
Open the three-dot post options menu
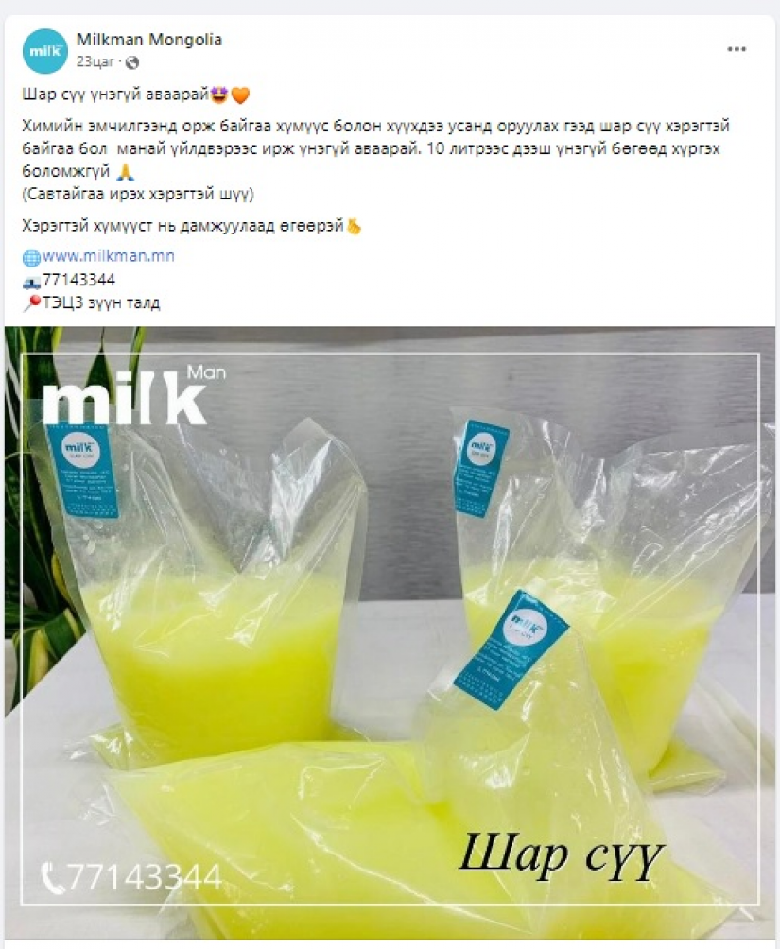[737, 50]
